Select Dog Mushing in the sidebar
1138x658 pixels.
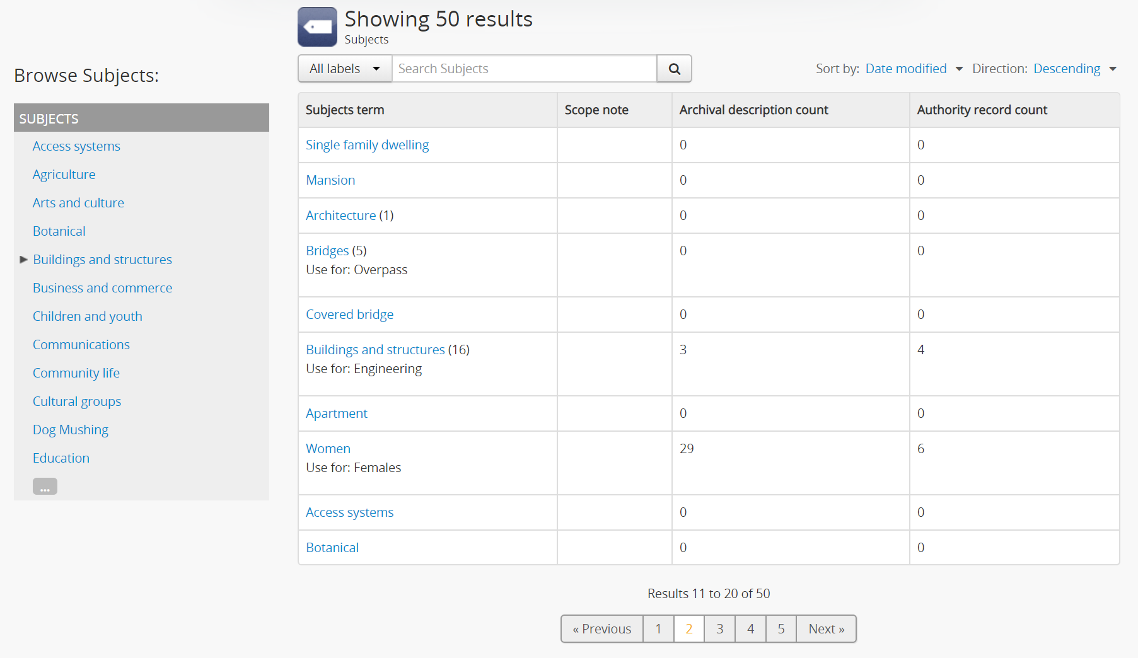click(x=71, y=429)
